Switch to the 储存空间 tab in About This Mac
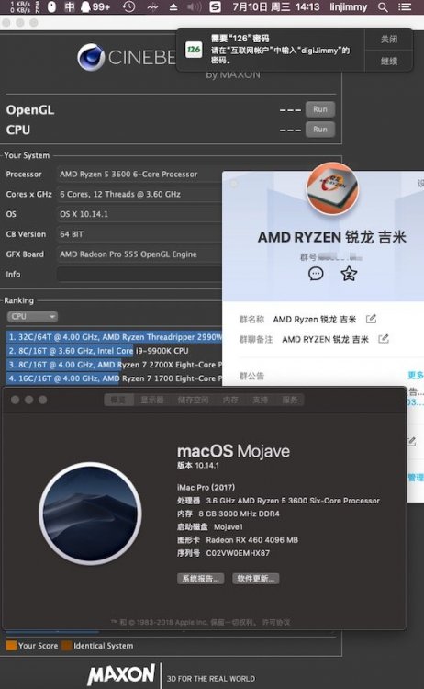Viewport: 424px width, 689px height. coord(193,400)
